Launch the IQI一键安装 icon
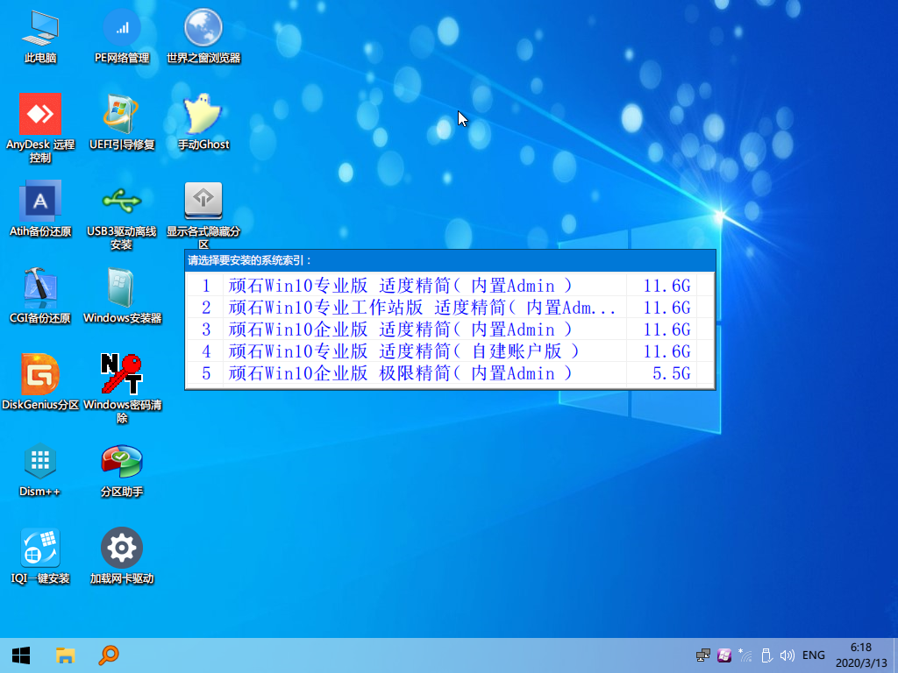Image resolution: width=898 pixels, height=673 pixels. click(x=40, y=549)
